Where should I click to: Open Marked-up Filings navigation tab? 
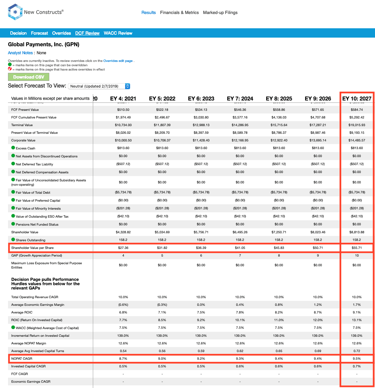tap(220, 12)
